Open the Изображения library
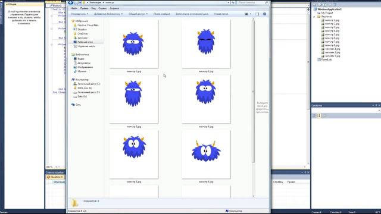This screenshot has width=381, height=214. [83, 67]
